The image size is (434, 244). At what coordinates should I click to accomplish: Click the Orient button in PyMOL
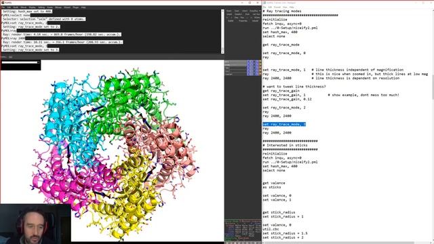(245, 11)
